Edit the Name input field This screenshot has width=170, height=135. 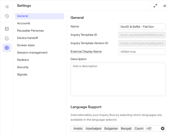(142, 27)
